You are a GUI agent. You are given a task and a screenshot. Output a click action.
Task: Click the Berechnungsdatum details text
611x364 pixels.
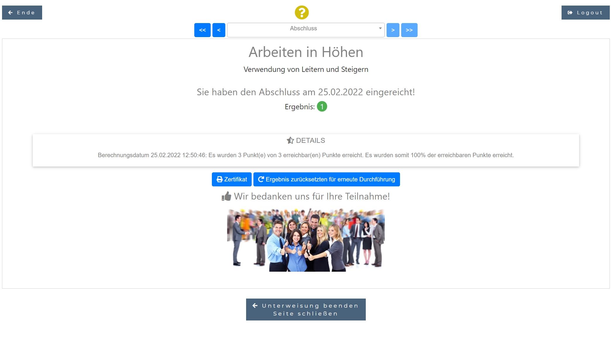(x=305, y=155)
